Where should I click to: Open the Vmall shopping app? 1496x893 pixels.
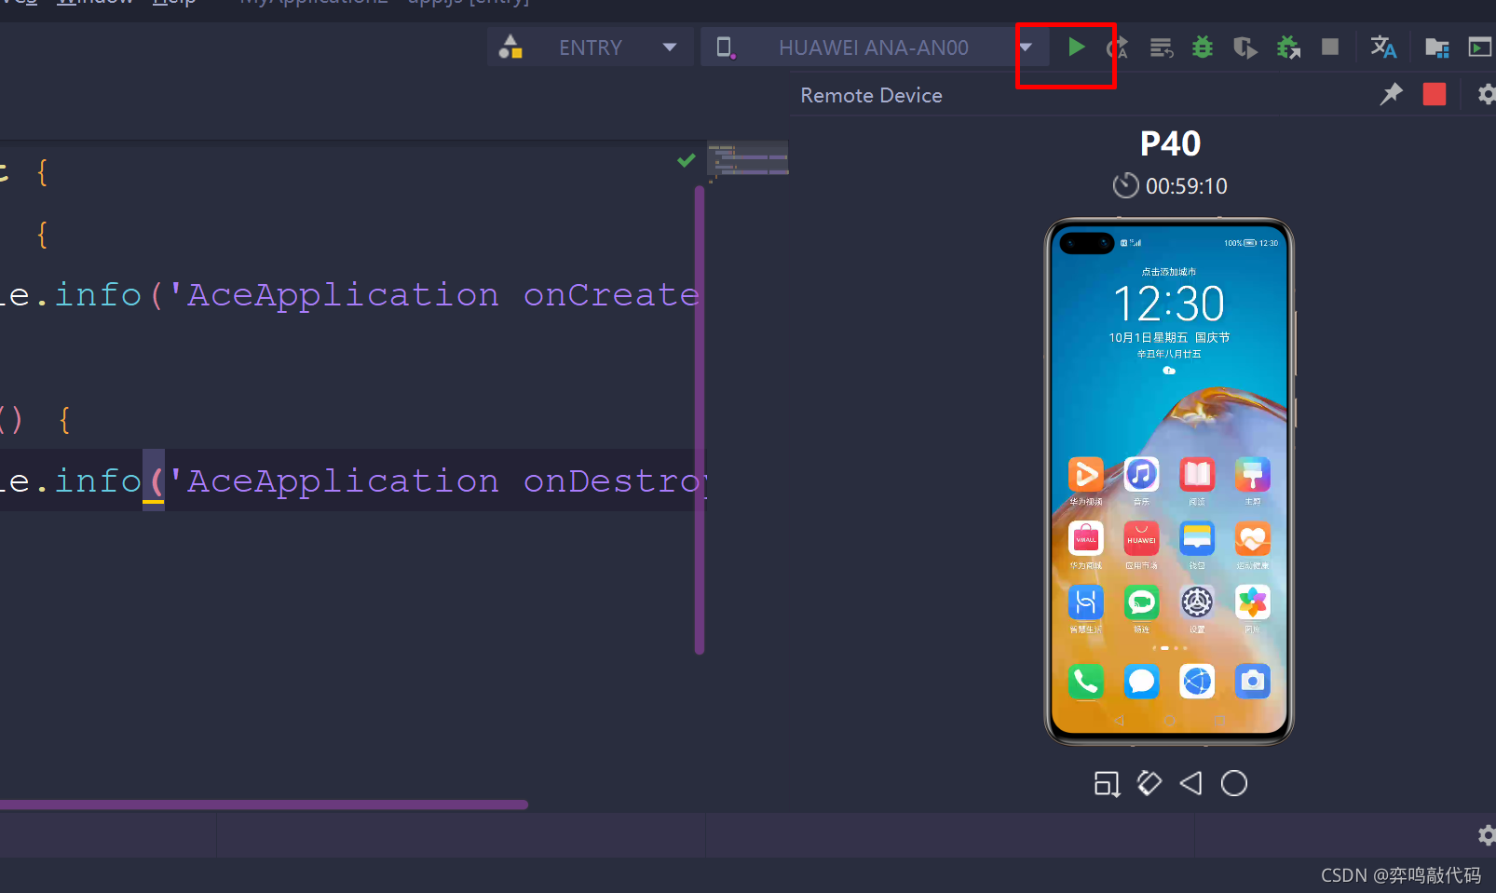pos(1086,538)
